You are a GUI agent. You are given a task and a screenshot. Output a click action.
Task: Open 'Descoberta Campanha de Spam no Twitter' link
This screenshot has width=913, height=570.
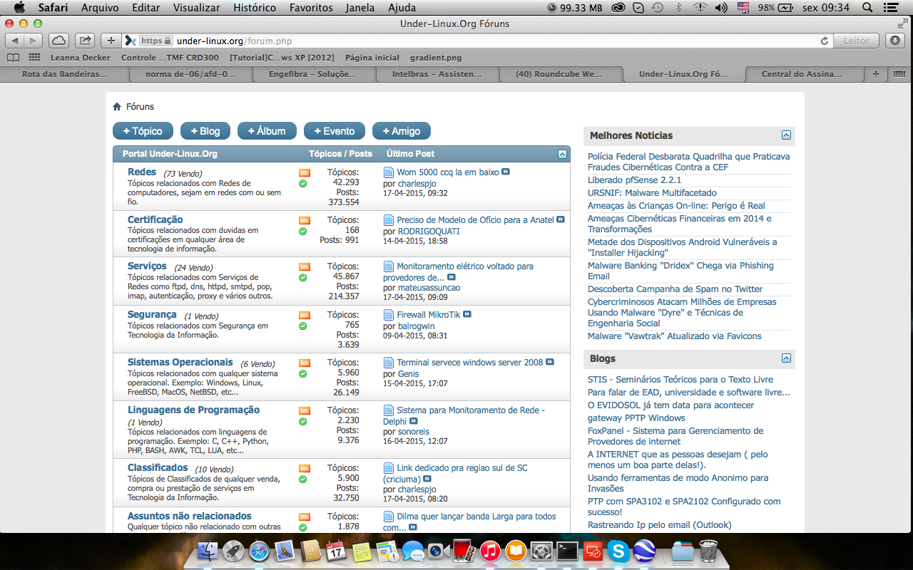tap(675, 289)
